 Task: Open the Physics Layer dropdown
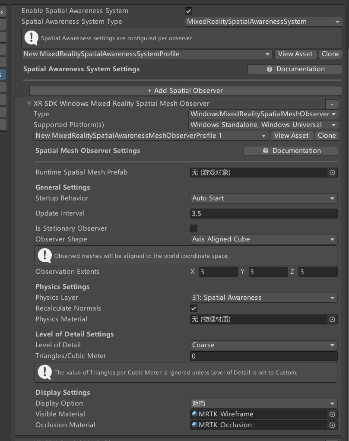click(263, 298)
